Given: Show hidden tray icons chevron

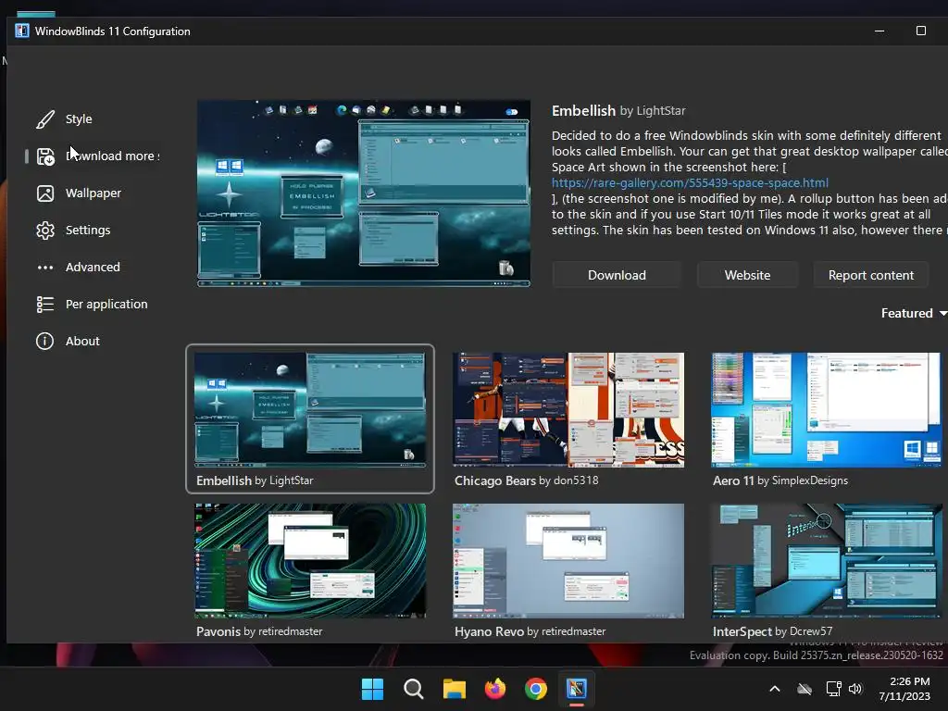Looking at the screenshot, I should click(775, 689).
